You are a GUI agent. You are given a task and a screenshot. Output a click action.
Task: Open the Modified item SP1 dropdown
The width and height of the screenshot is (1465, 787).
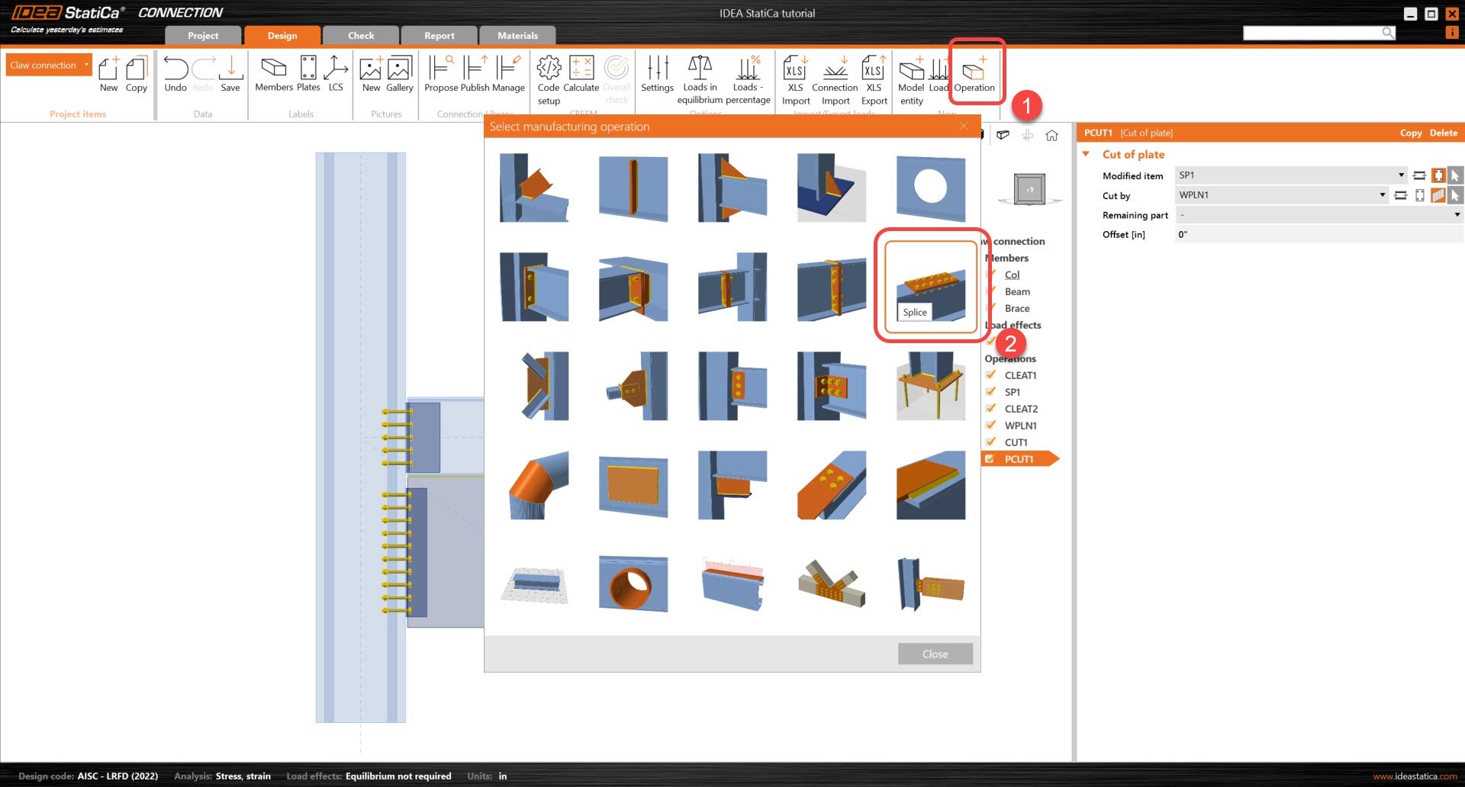point(1400,175)
